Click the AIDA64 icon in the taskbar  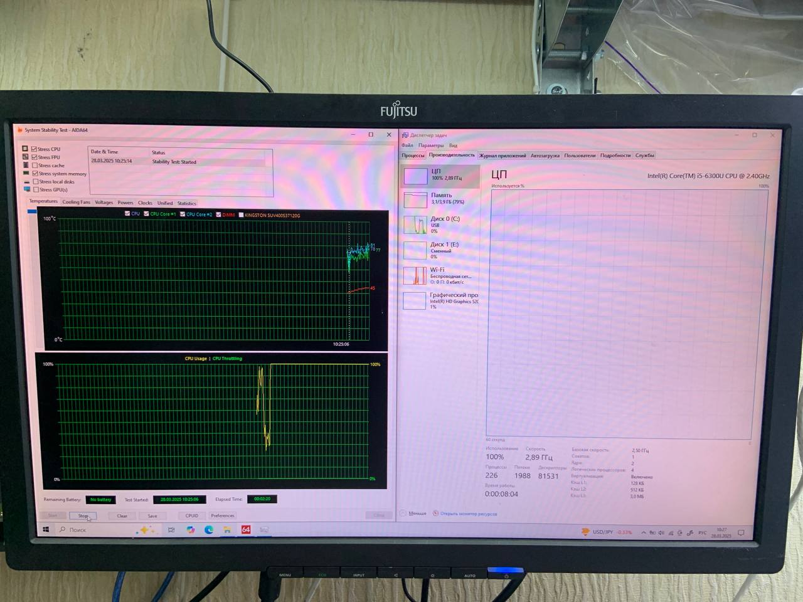point(246,530)
